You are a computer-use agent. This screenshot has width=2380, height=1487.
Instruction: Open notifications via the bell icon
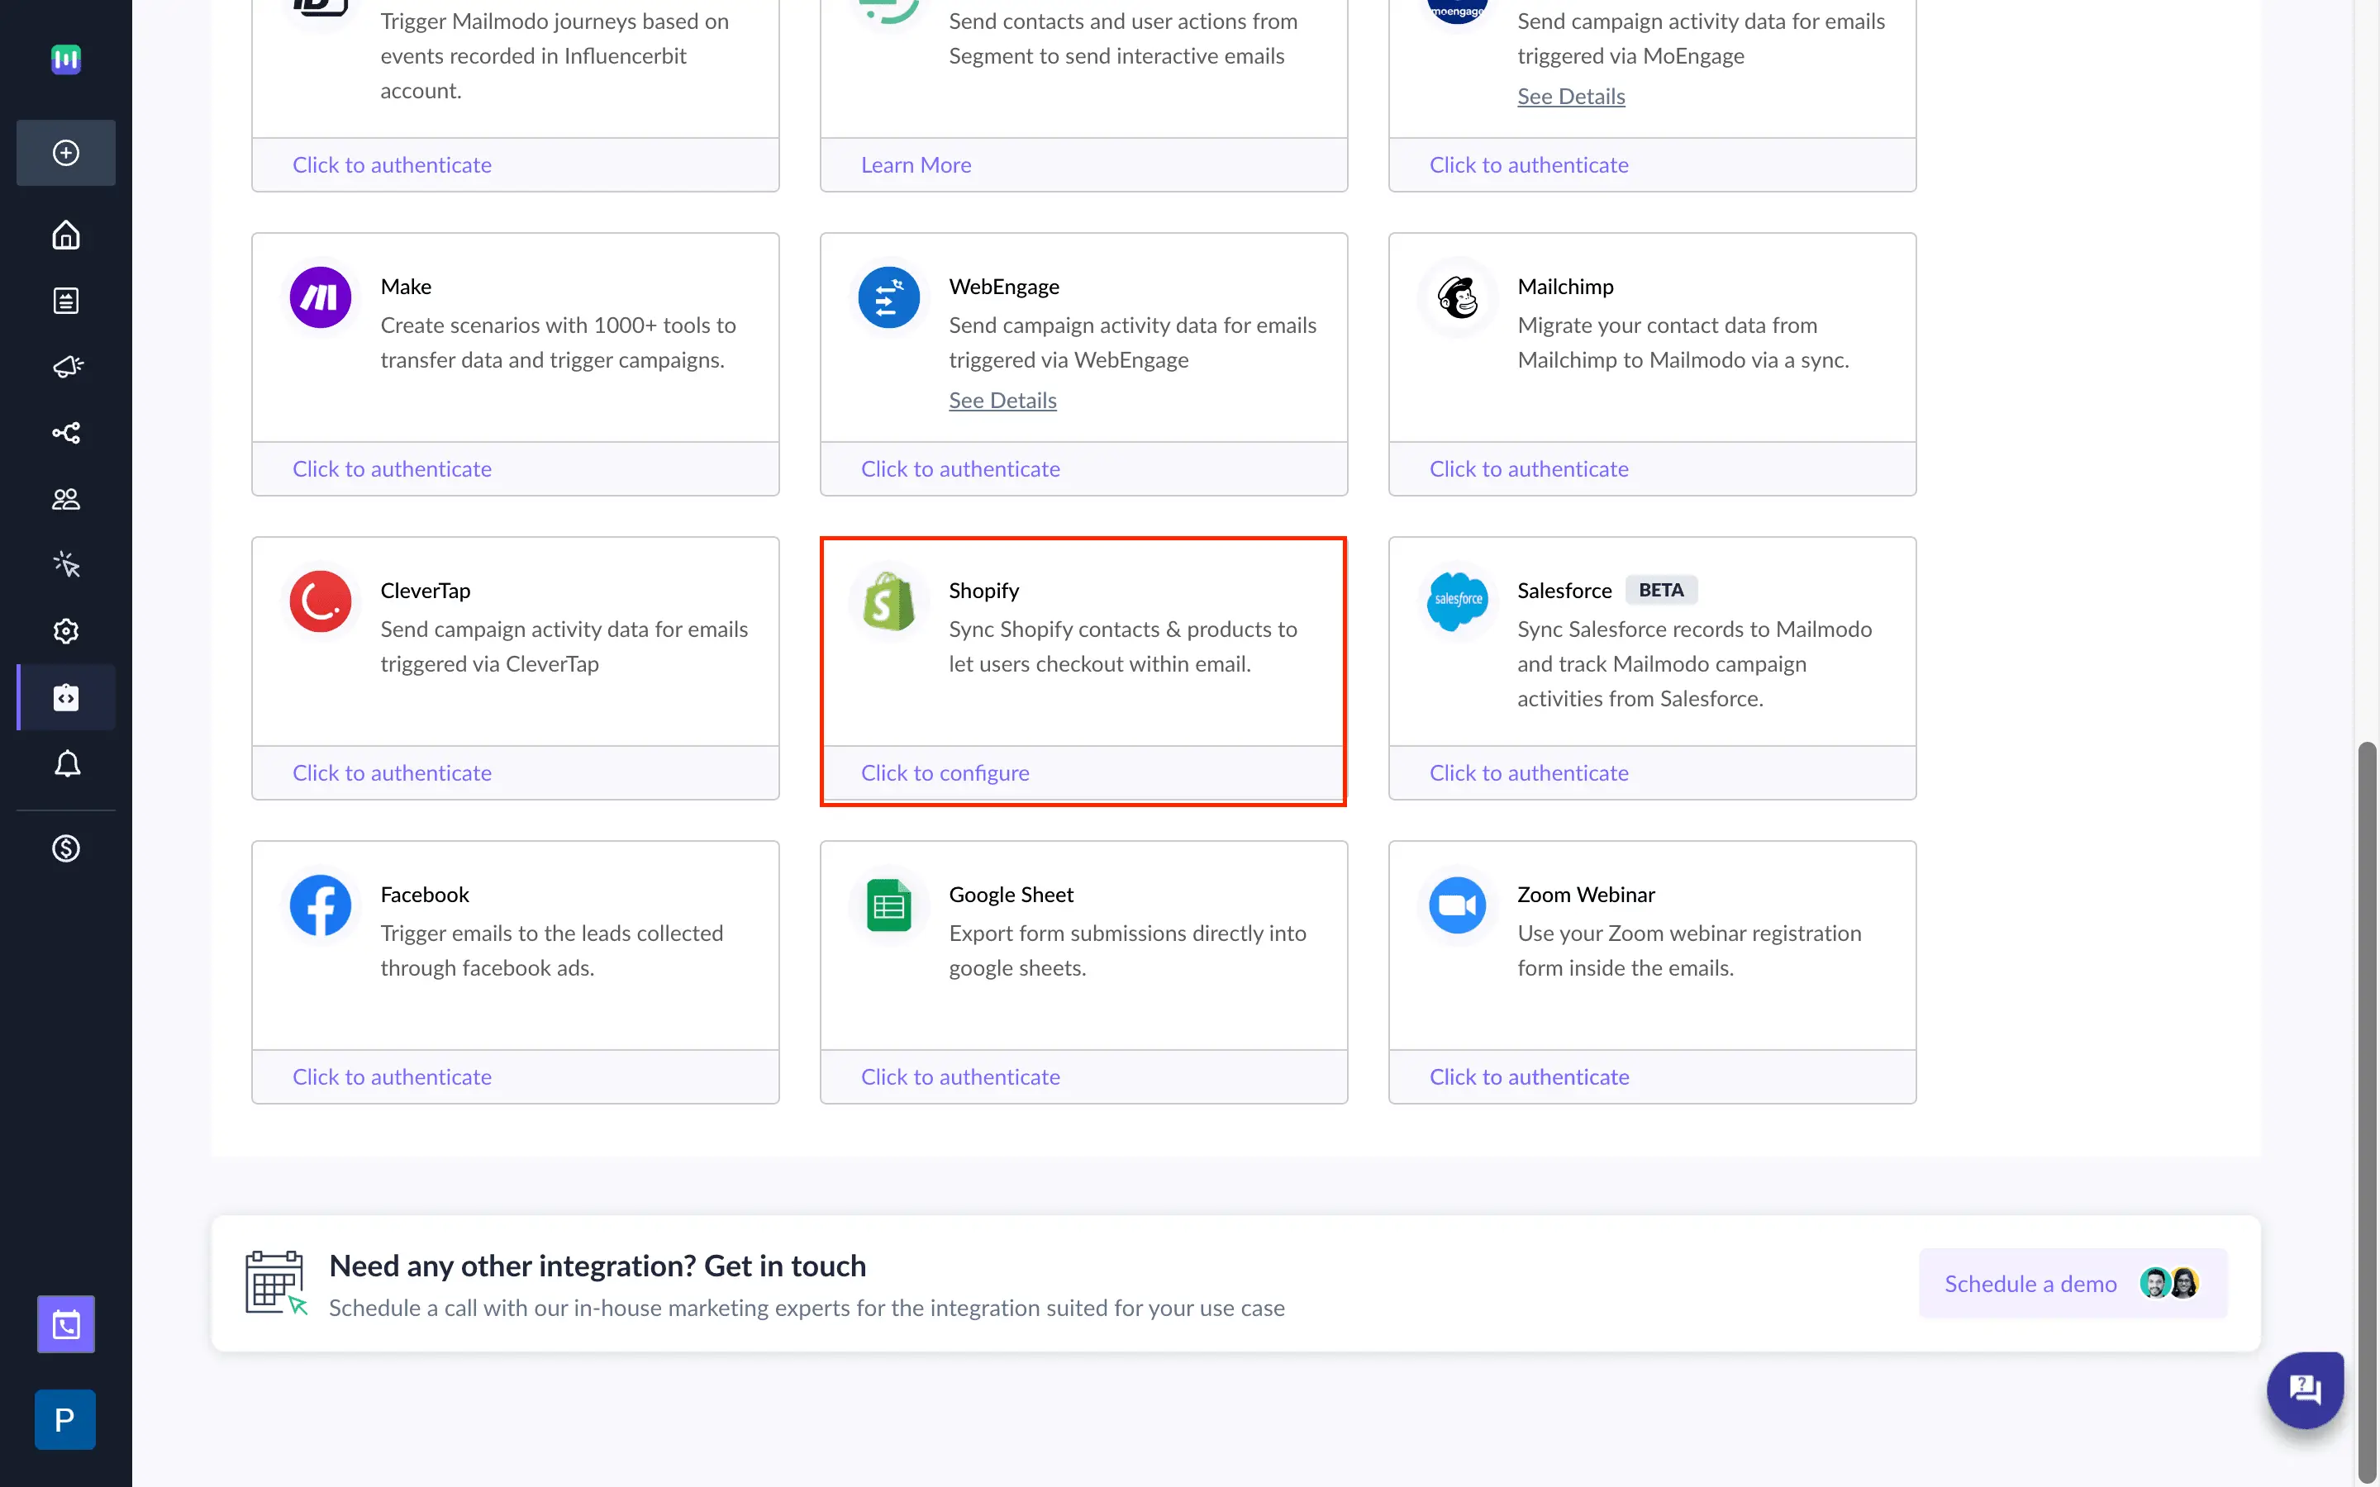pyautogui.click(x=65, y=764)
